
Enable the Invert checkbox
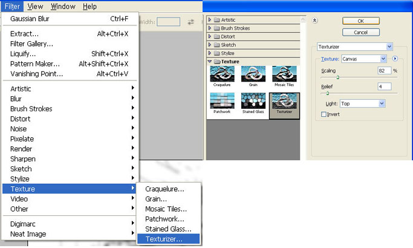(x=324, y=114)
